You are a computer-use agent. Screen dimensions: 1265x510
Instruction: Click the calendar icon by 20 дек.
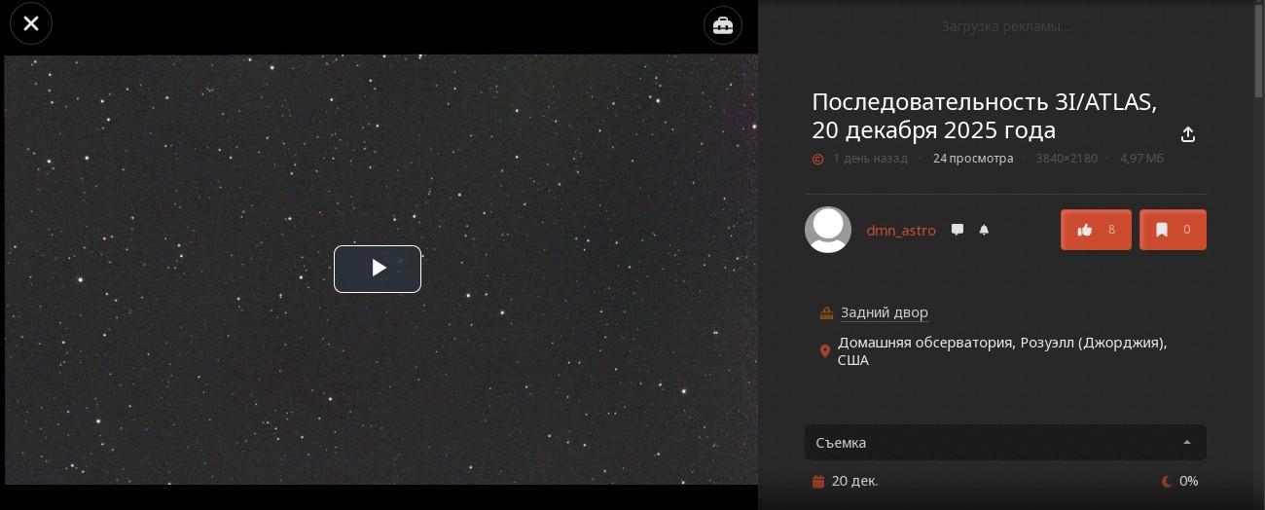817,481
